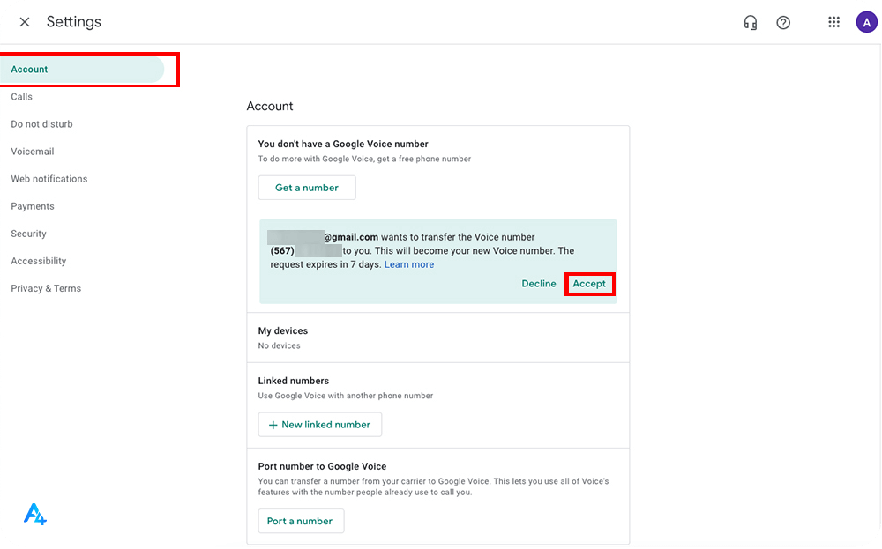Open the account avatar 'A'

click(866, 23)
